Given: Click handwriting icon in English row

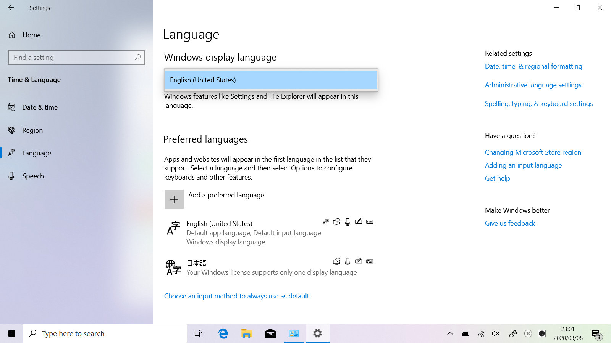Looking at the screenshot, I should click(359, 222).
